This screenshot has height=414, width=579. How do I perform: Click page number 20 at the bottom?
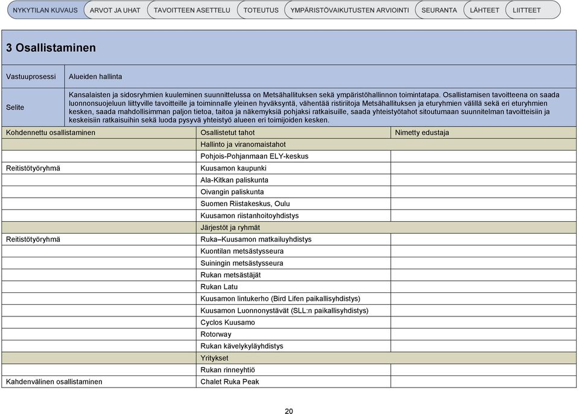point(289,410)
